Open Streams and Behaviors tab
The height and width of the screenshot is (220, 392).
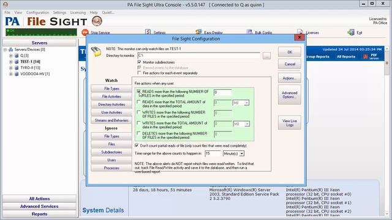pos(111,120)
